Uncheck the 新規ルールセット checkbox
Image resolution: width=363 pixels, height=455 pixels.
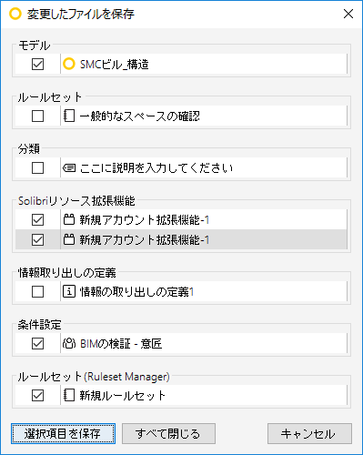point(37,395)
